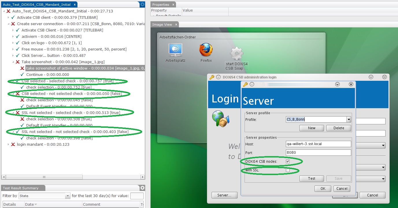Open the test tree panel gear settings
The width and height of the screenshot is (398, 208).
[142, 4]
